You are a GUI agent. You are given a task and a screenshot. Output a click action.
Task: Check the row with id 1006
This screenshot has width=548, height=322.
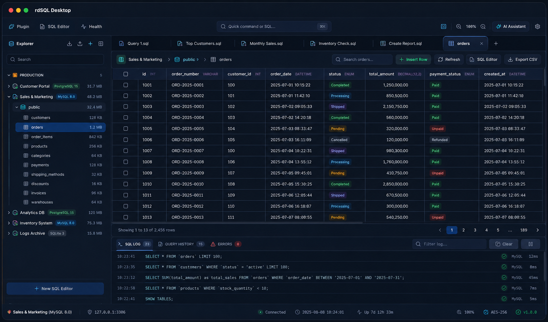click(x=126, y=140)
